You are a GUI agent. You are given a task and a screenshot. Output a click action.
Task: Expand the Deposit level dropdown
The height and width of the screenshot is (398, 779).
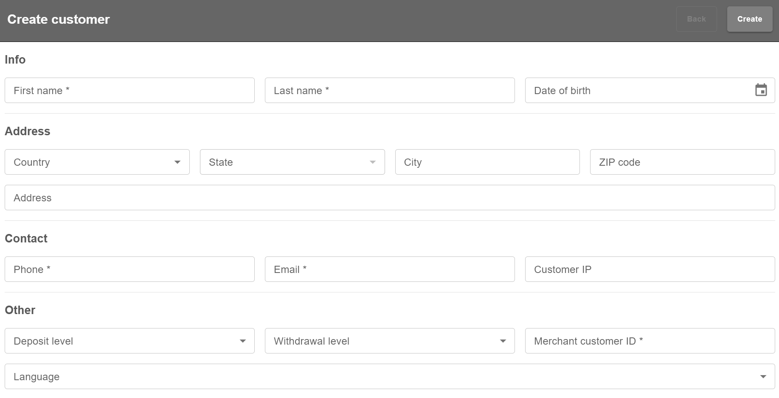pyautogui.click(x=129, y=341)
